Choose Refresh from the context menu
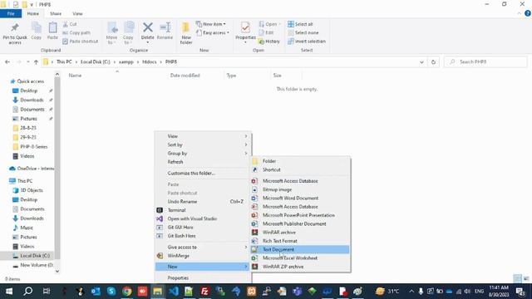This screenshot has height=299, width=532. (x=203, y=162)
